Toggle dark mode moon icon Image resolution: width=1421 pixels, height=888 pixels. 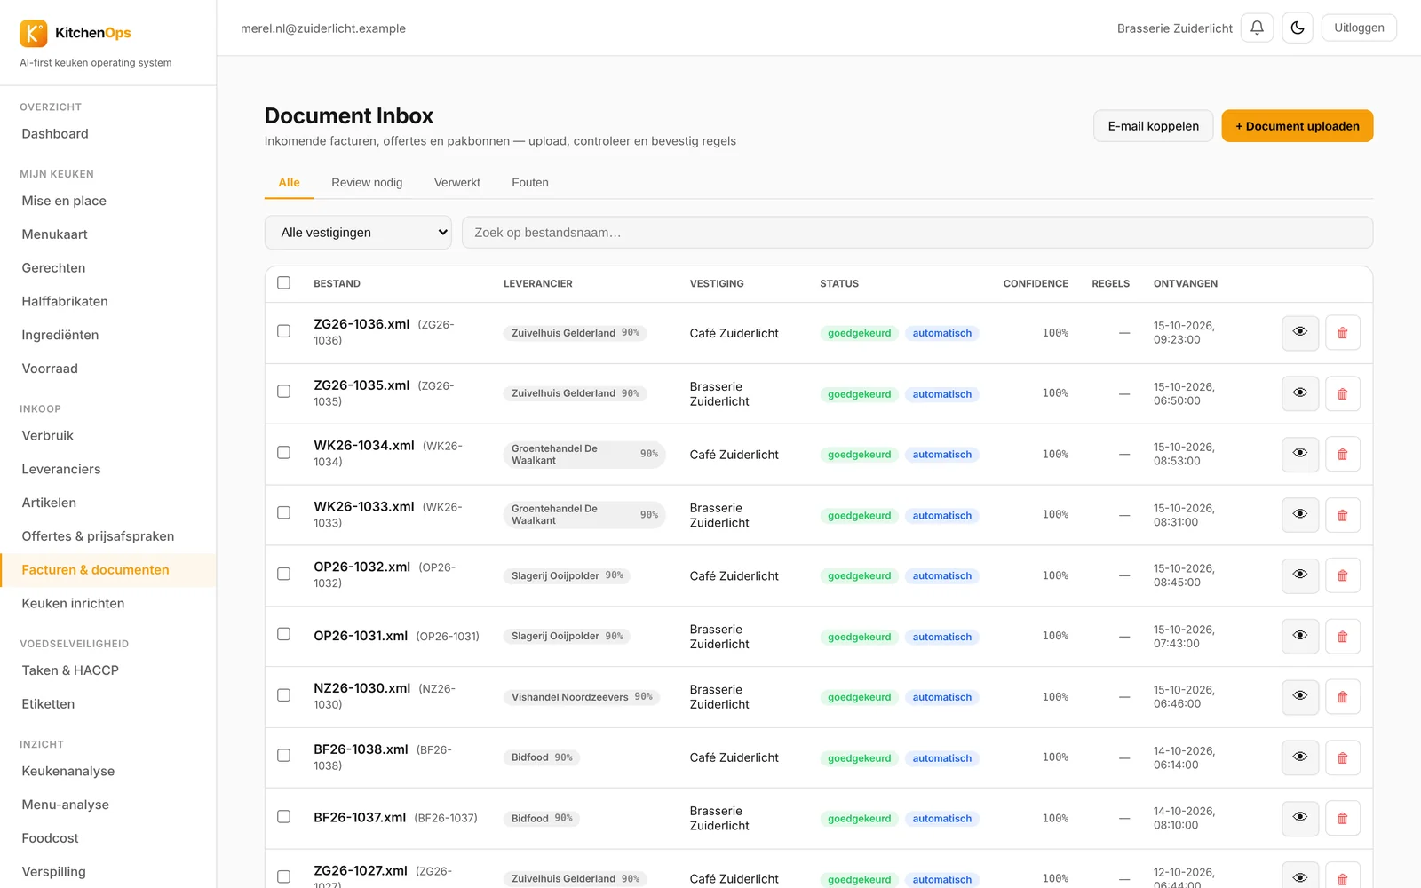[x=1298, y=28]
